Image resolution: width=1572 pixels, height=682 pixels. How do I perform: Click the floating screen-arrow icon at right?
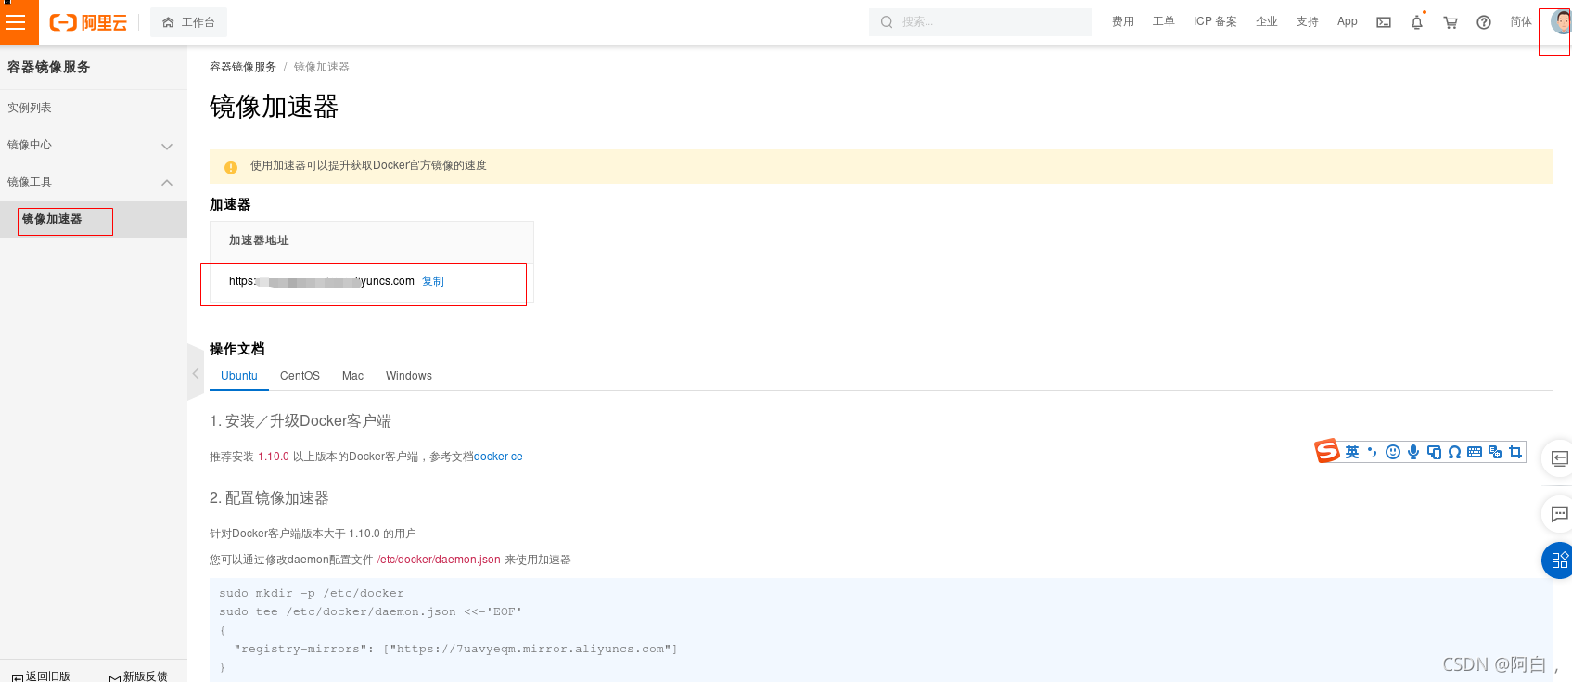point(1559,458)
